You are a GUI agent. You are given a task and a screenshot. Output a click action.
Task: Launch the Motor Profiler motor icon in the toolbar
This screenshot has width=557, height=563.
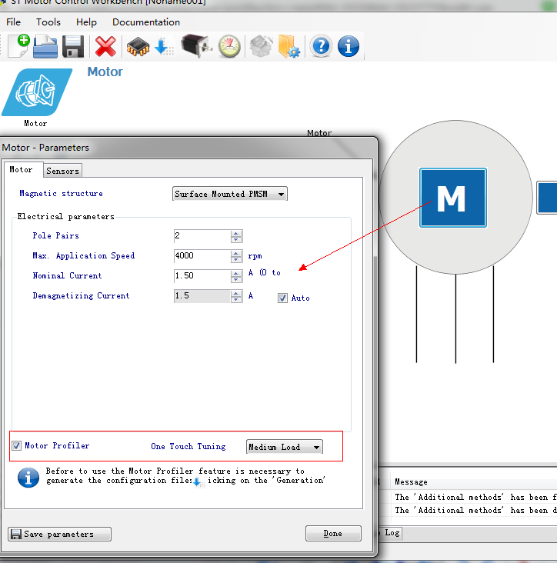coord(196,46)
